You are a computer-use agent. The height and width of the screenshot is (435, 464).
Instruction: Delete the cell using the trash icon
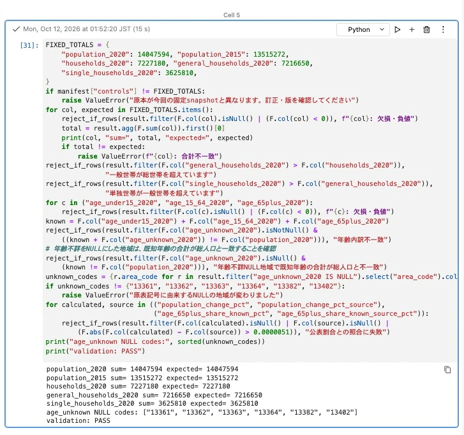coord(426,29)
